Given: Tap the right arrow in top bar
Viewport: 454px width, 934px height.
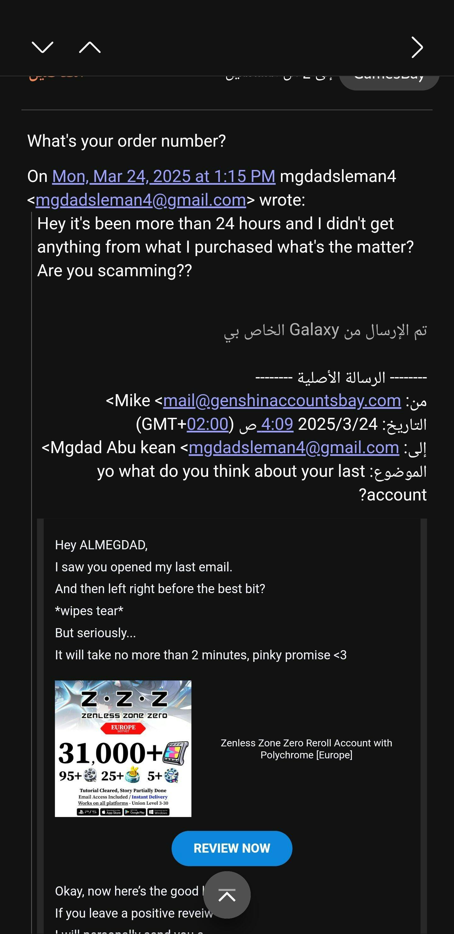Looking at the screenshot, I should point(417,47).
